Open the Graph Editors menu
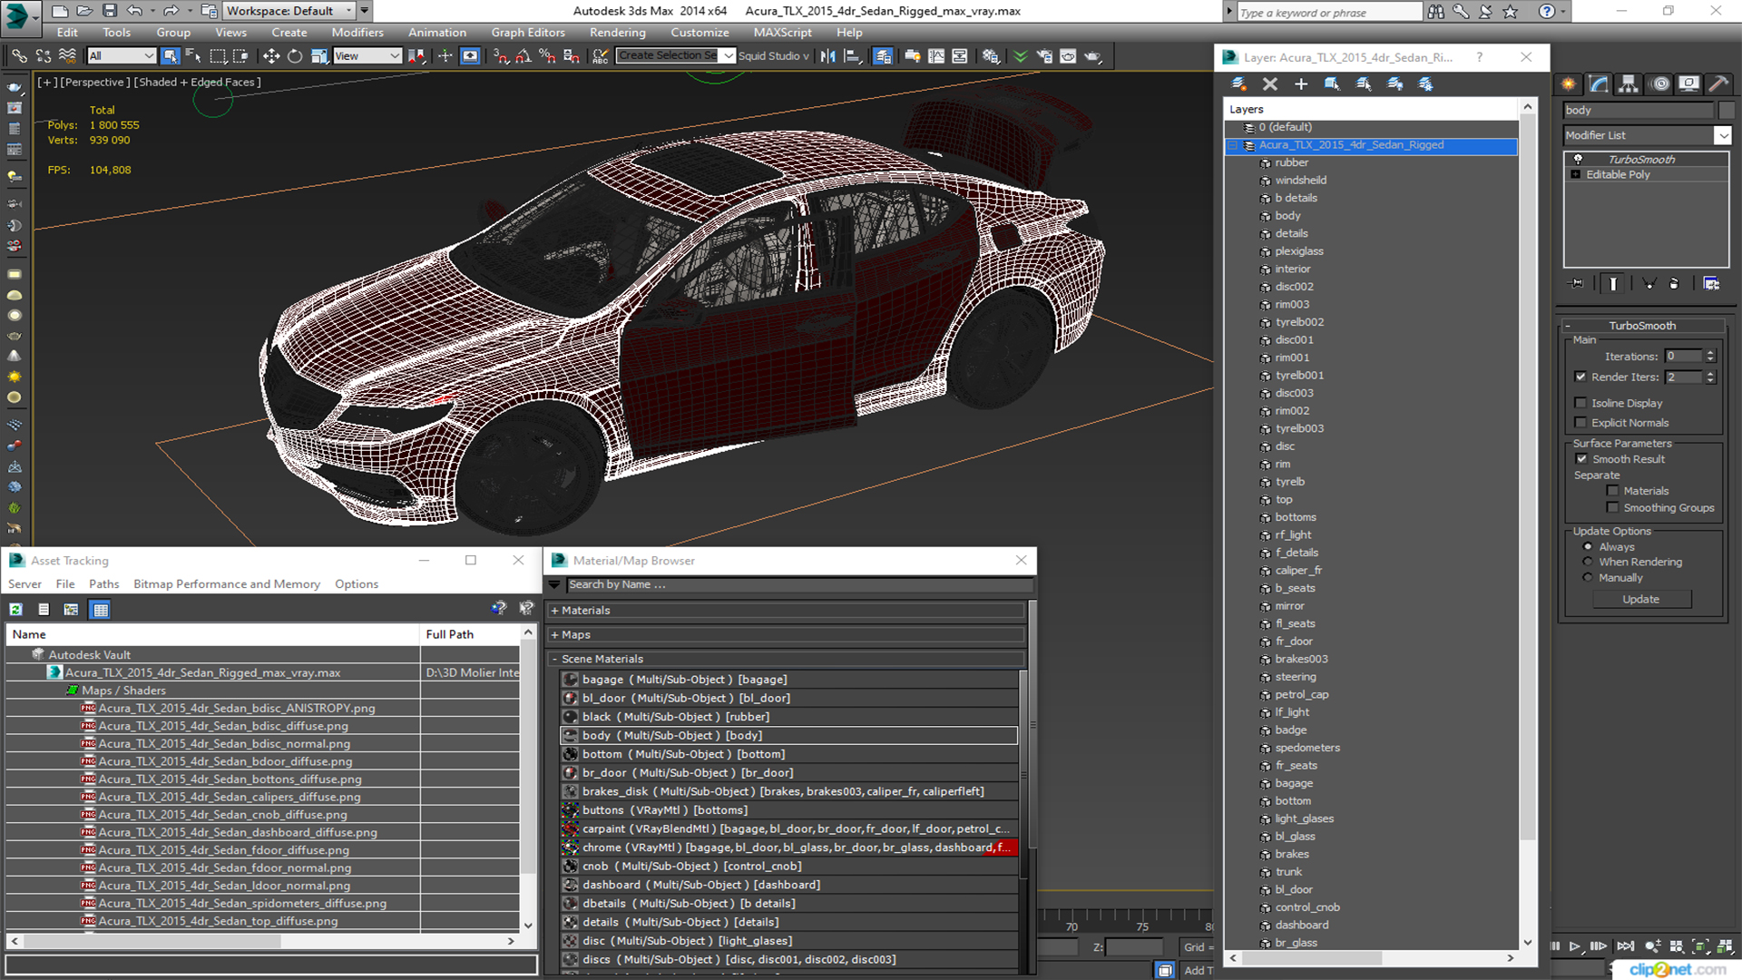Image resolution: width=1742 pixels, height=980 pixels. click(528, 33)
